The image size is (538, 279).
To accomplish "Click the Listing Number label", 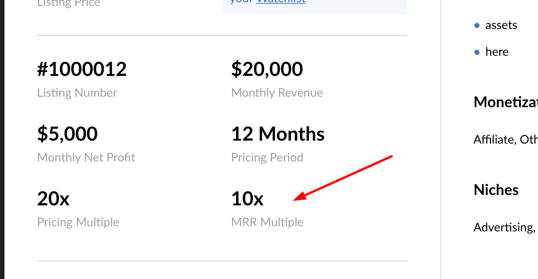I will pos(77,93).
